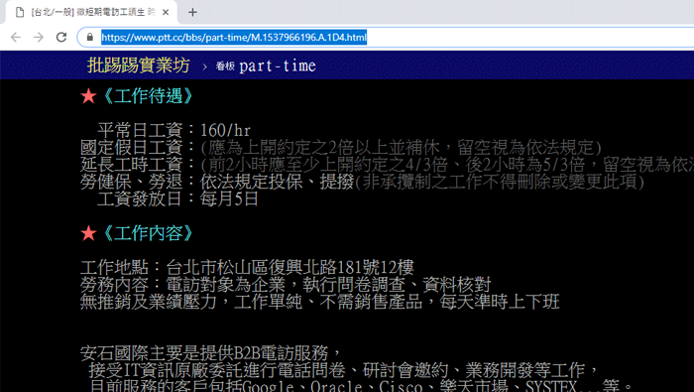Click the 無推銷及業績壓力 line

(x=320, y=302)
